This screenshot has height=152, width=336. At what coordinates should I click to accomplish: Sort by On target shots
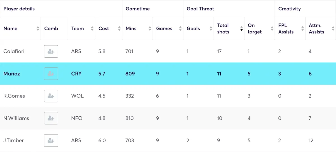coord(272,29)
